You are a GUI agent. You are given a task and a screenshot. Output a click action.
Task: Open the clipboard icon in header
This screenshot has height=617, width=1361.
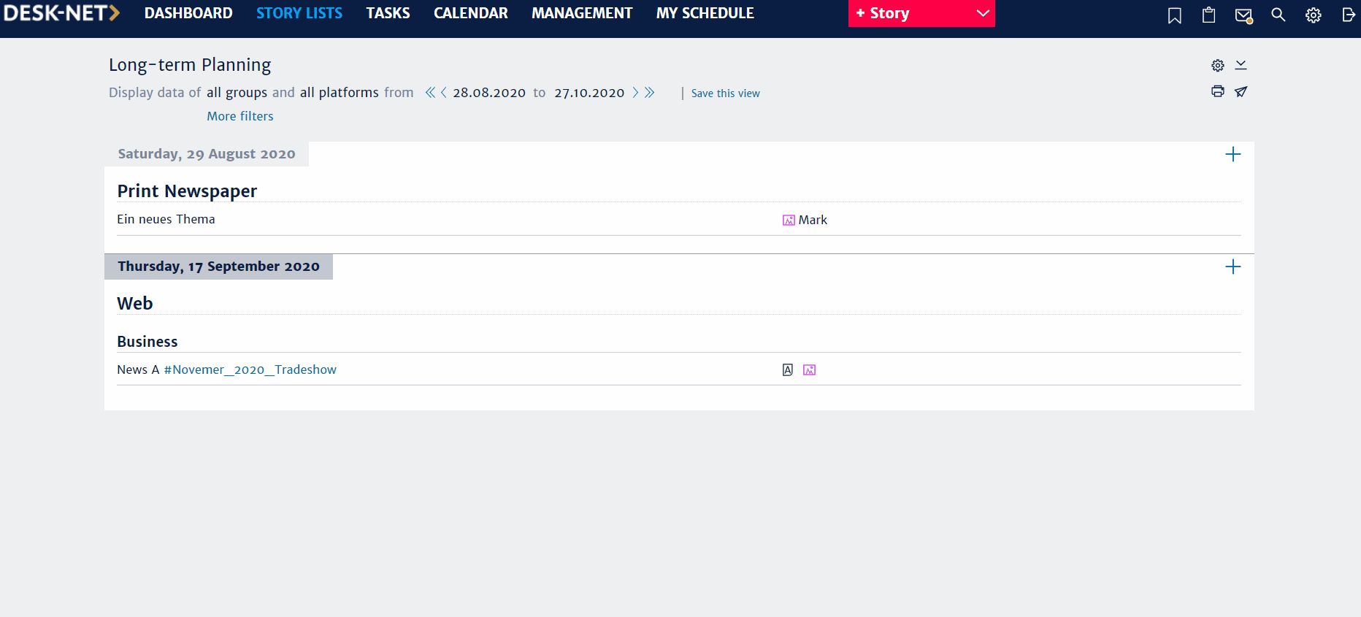1208,15
